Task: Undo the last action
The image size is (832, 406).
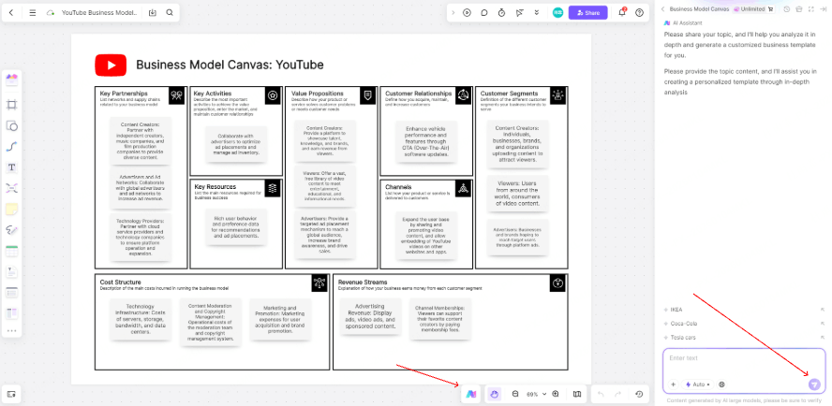Action: pos(601,394)
